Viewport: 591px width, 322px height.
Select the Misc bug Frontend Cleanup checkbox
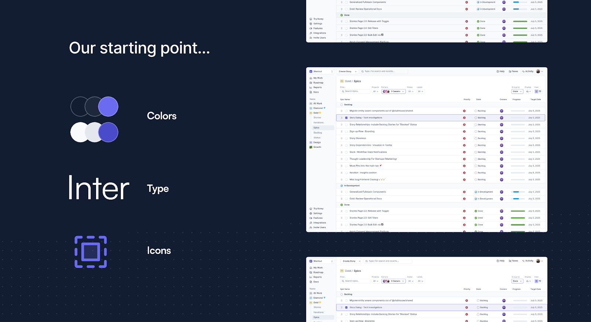[346, 180]
